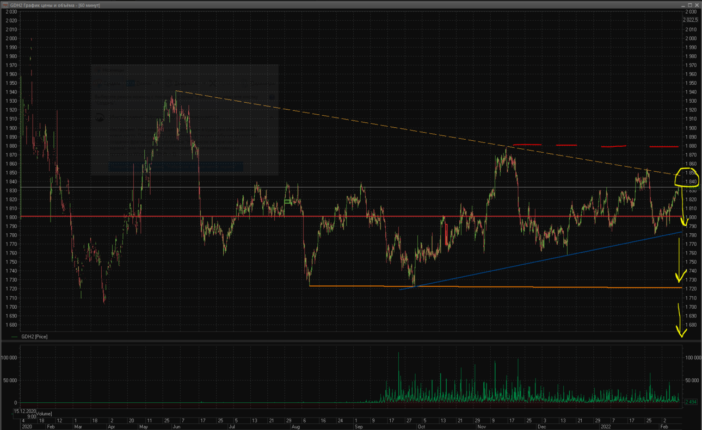
Task: Click the boxed 2 022,5 price marker
Action: pos(690,20)
